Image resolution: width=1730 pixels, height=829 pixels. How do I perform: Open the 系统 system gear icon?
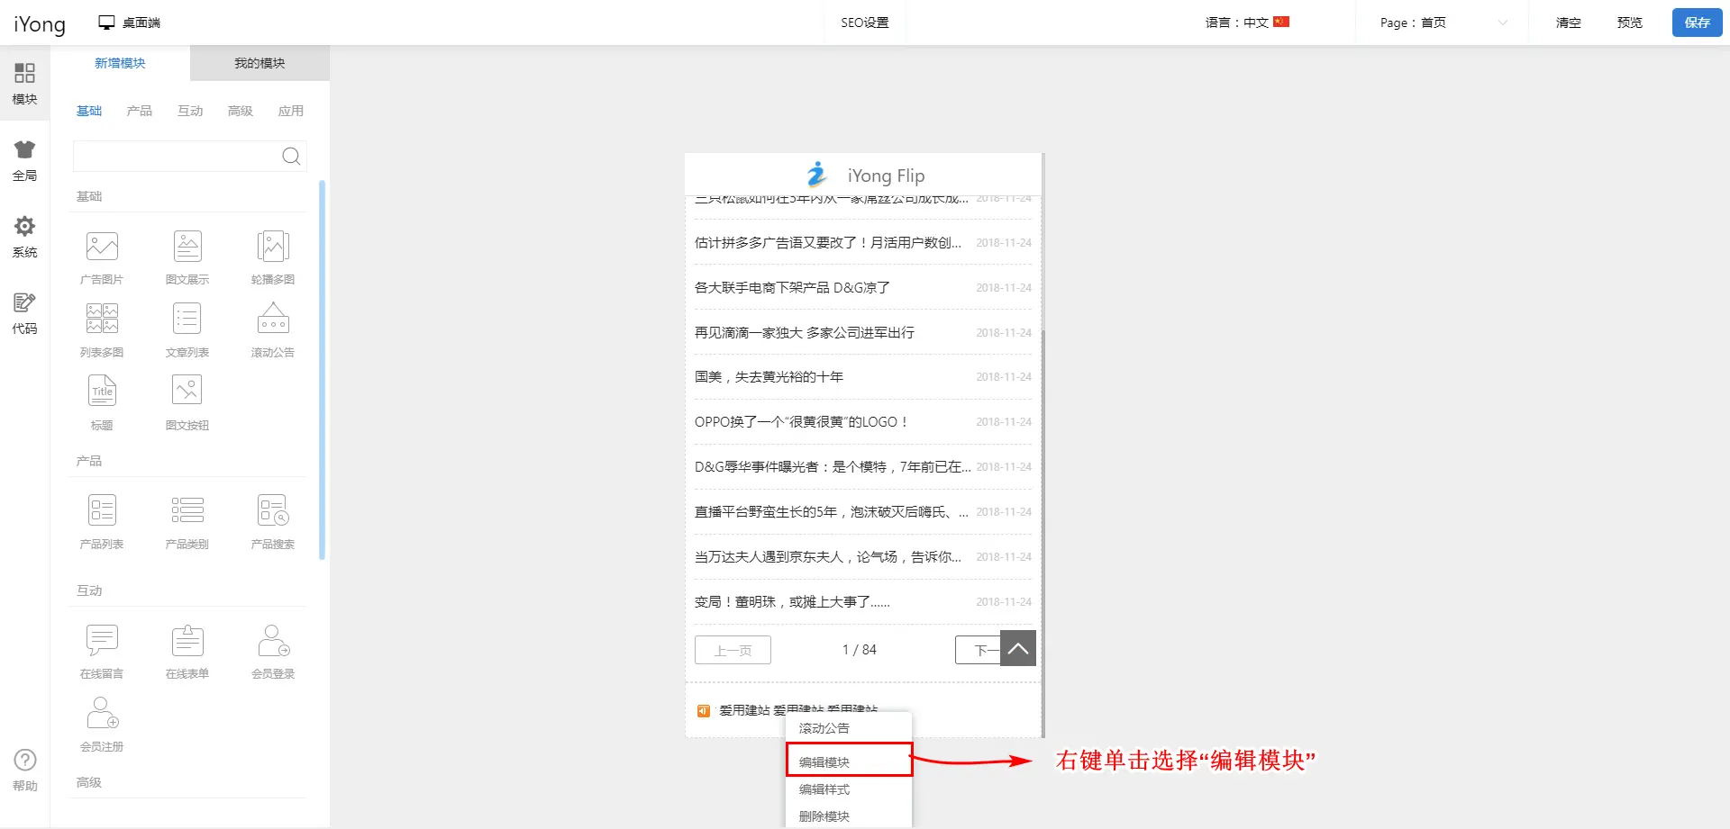click(x=24, y=237)
